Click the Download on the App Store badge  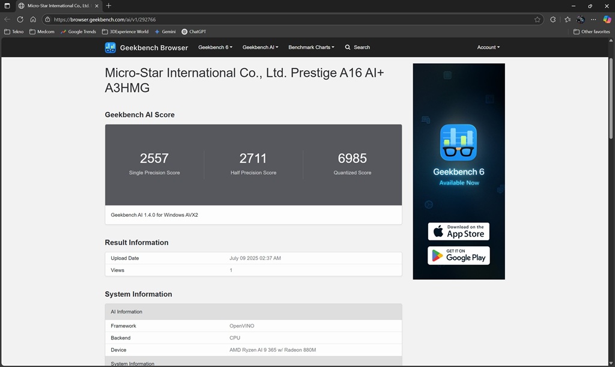pos(458,231)
